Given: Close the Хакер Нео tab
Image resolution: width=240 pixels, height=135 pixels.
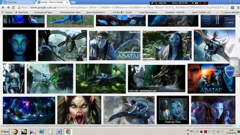Looking at the screenshot, I should pyautogui.click(x=33, y=2).
